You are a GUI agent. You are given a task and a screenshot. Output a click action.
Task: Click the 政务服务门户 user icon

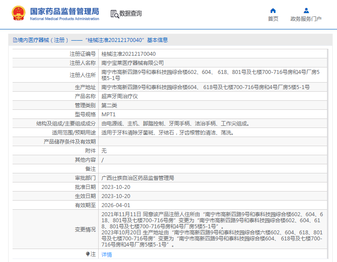click(306, 10)
